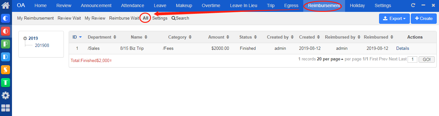
Task: Click the Total Finished $2,000 summary
Action: coord(91,60)
